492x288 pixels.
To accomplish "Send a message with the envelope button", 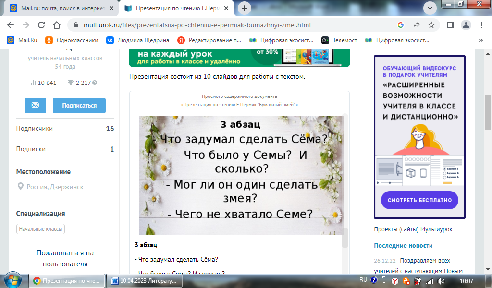I will (x=35, y=105).
